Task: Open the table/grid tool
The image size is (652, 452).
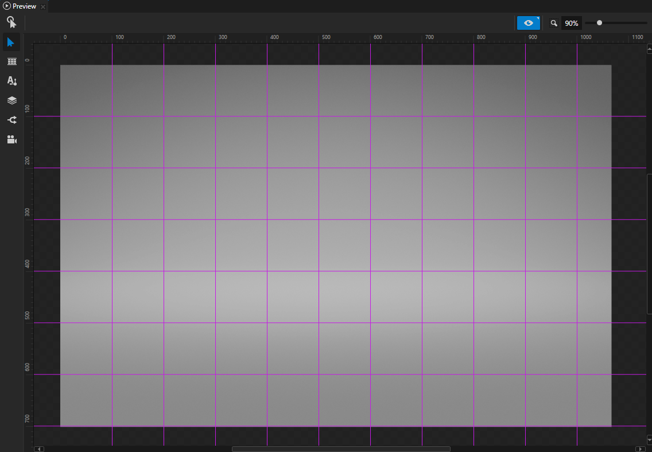Action: point(11,61)
